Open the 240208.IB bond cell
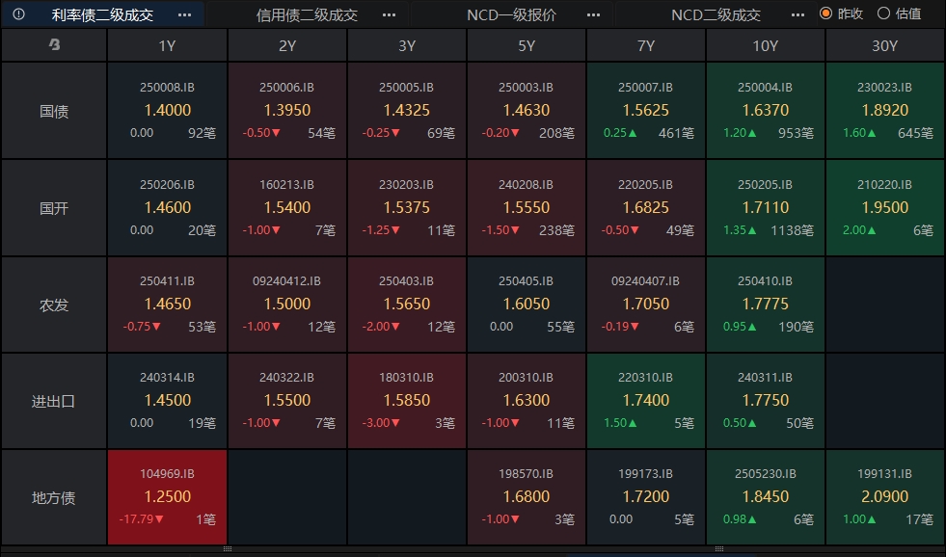 pos(527,208)
